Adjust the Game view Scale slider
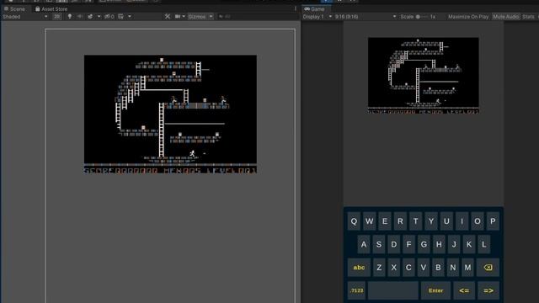539x303 pixels. (x=422, y=17)
